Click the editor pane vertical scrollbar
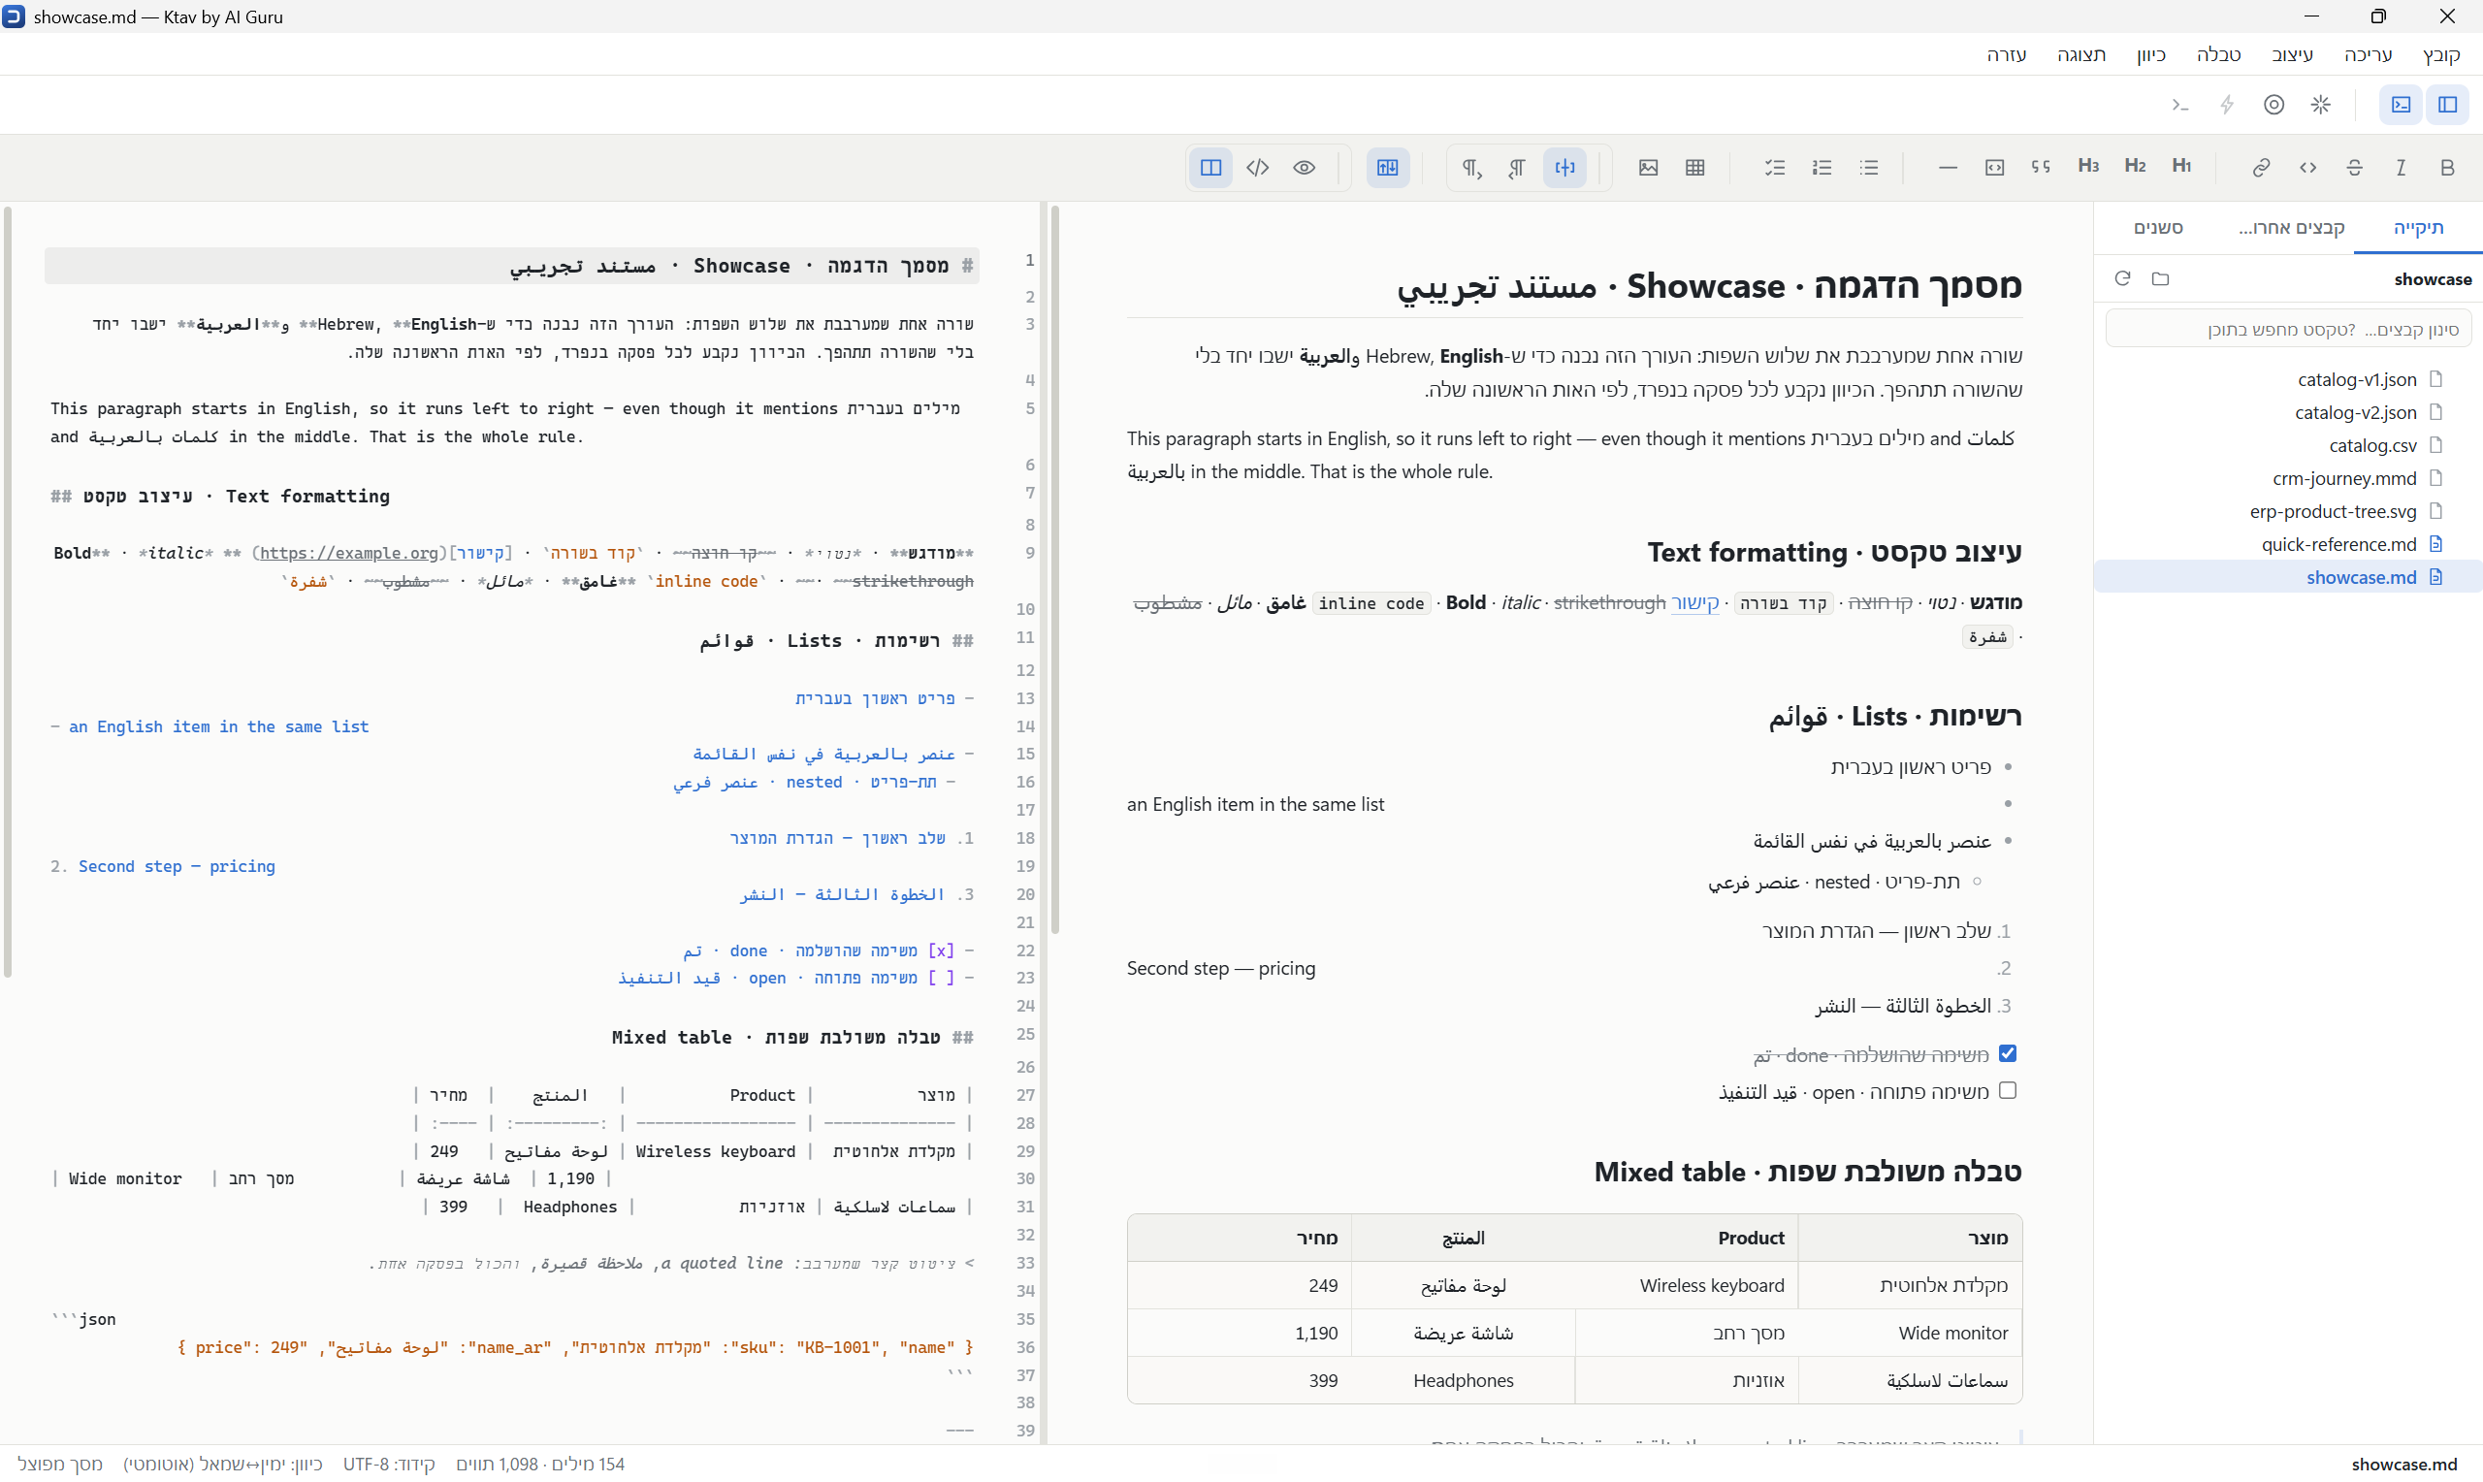Image resolution: width=2483 pixels, height=1482 pixels. (x=8, y=592)
